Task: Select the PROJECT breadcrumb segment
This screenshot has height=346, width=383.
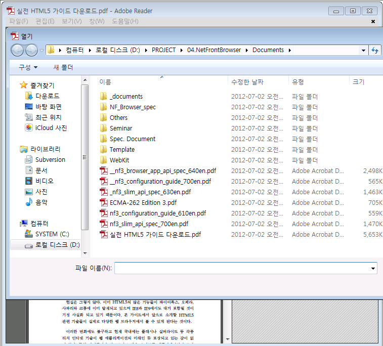Action: pyautogui.click(x=163, y=50)
